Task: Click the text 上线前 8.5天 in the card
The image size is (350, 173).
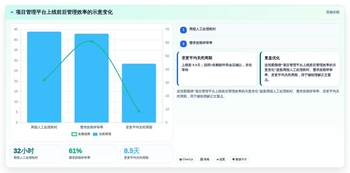Action: [191, 65]
